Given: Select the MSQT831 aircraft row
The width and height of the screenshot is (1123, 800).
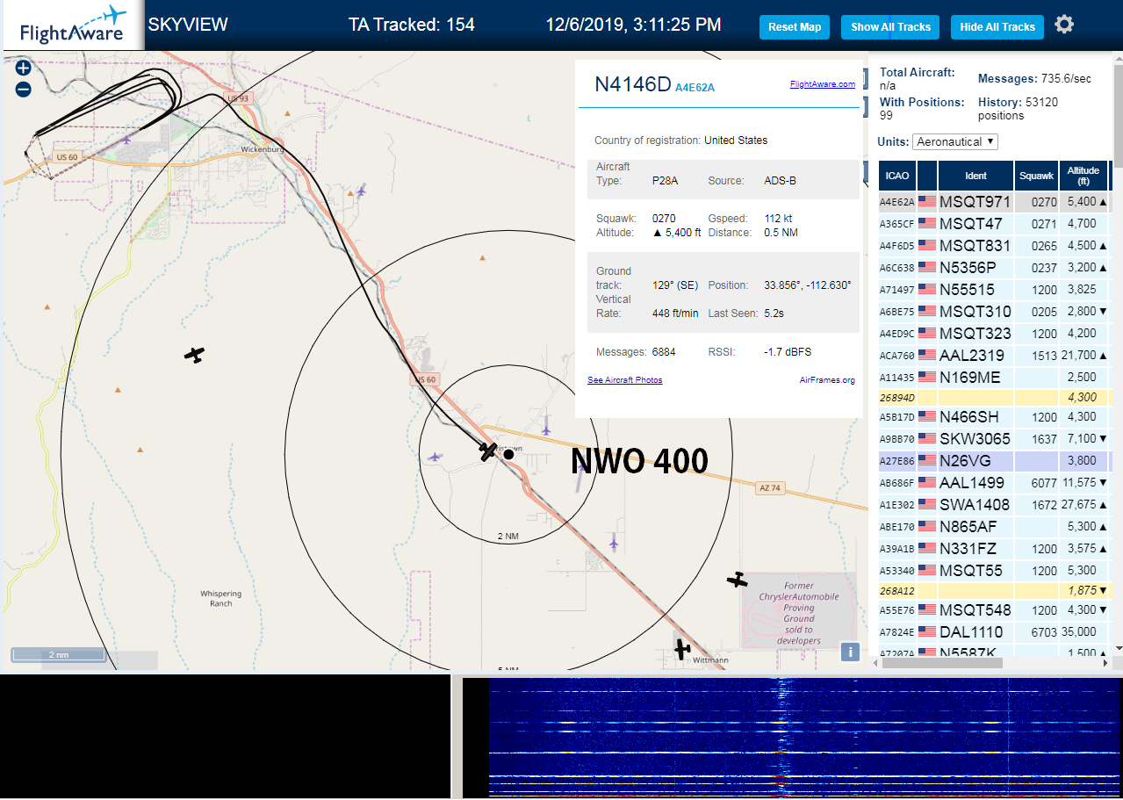Looking at the screenshot, I should point(994,246).
